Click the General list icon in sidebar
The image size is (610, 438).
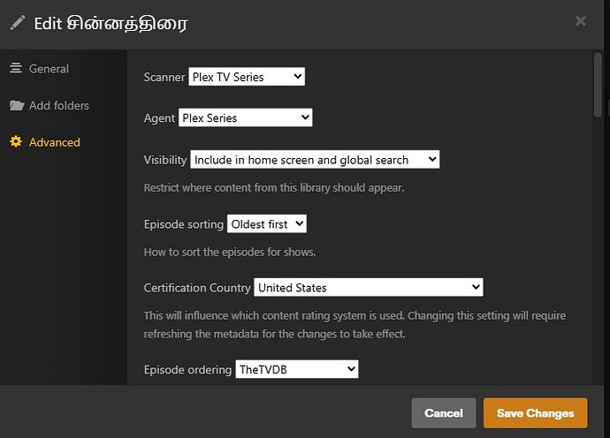[x=16, y=68]
